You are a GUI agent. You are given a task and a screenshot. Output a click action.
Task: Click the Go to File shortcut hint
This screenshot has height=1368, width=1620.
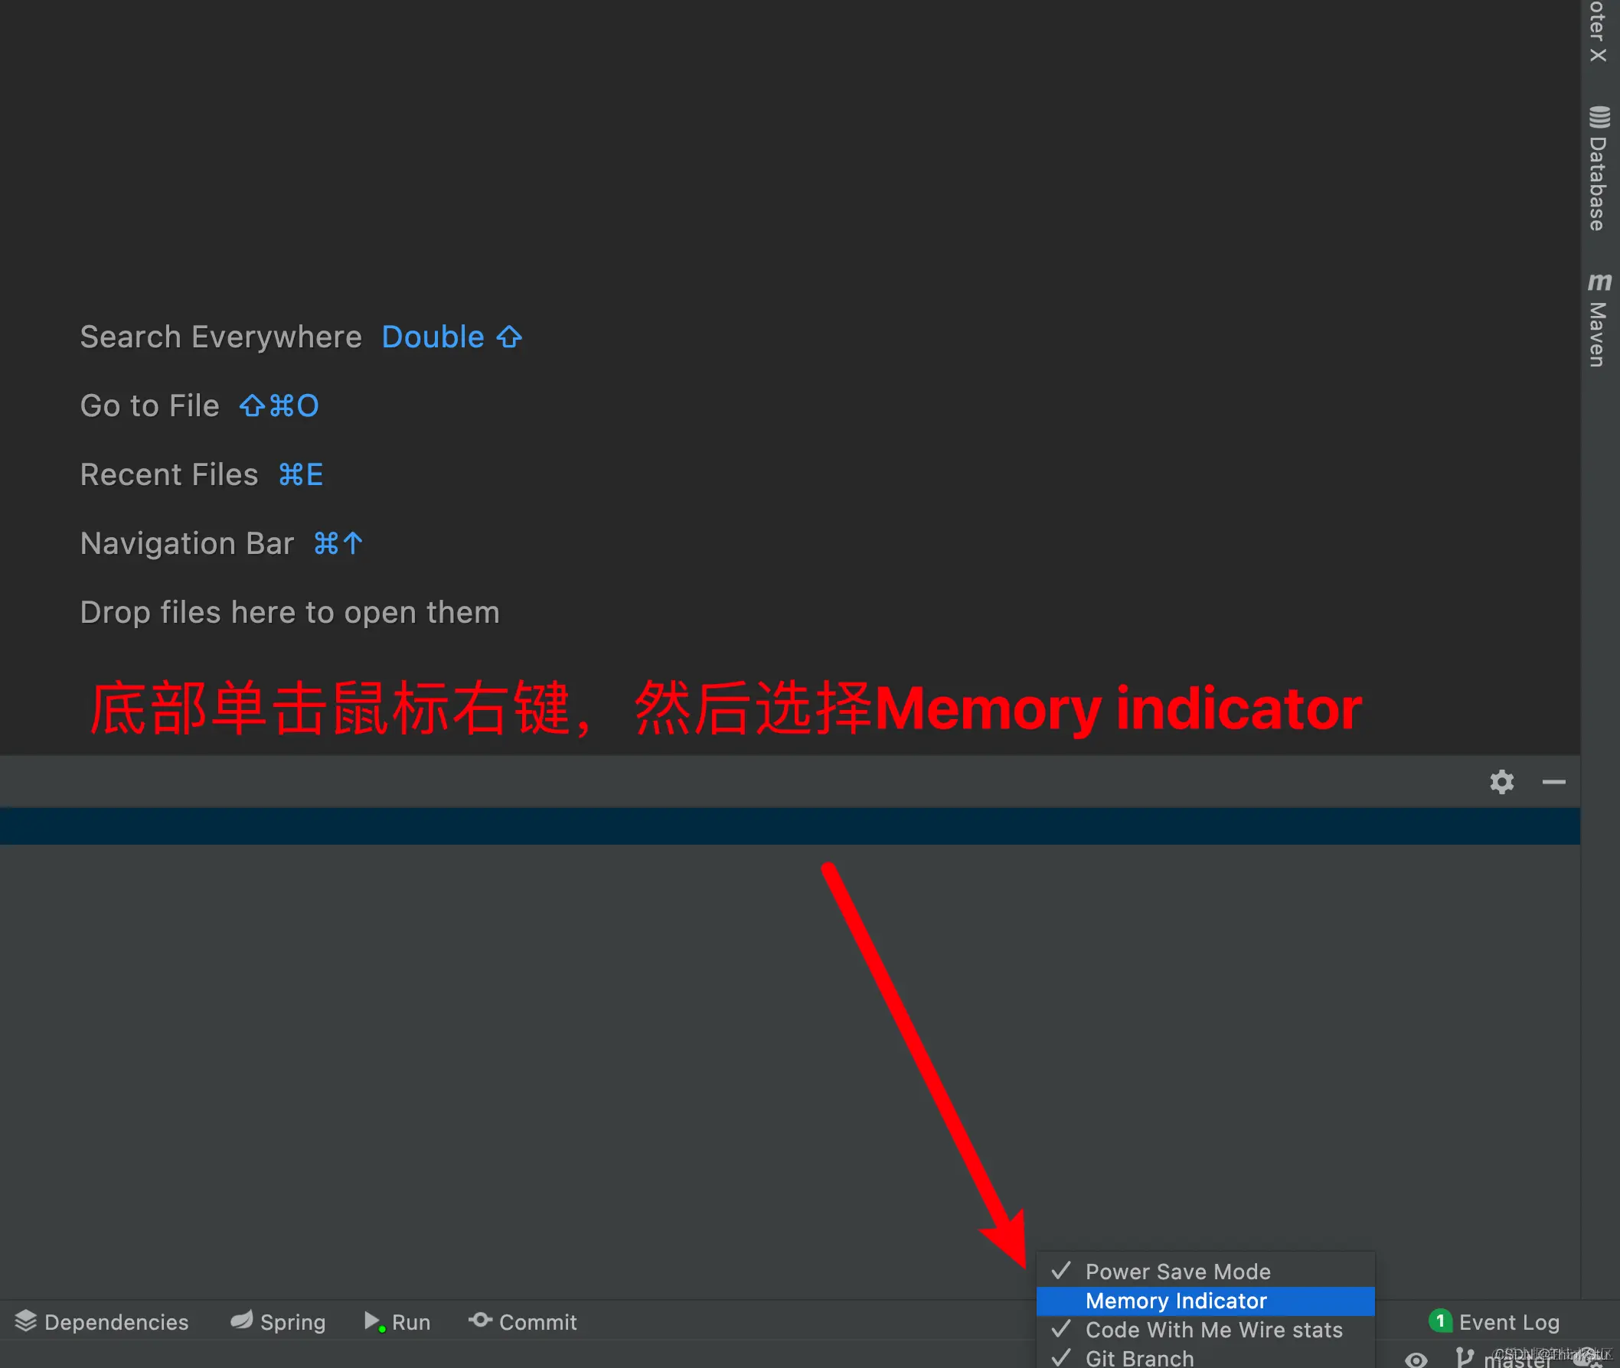[x=279, y=406]
